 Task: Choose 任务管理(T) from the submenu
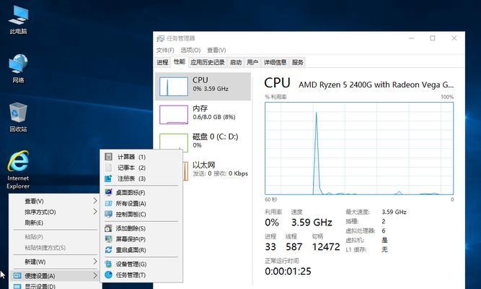coord(131,275)
